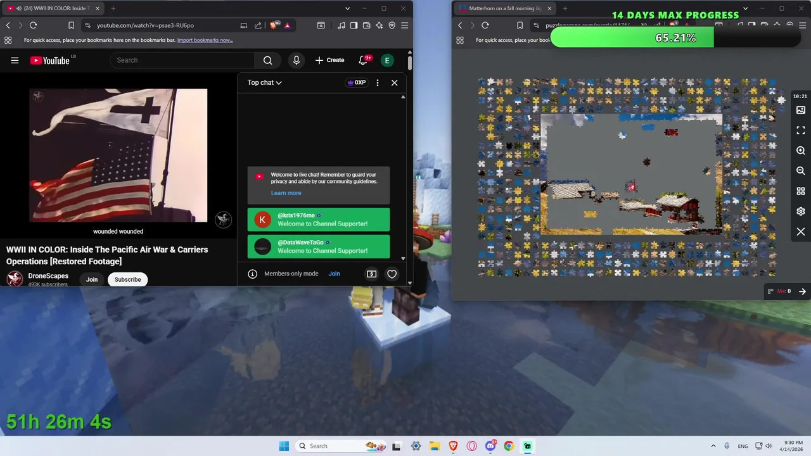
Task: Go to the YouTube home logo
Action: tap(50, 60)
